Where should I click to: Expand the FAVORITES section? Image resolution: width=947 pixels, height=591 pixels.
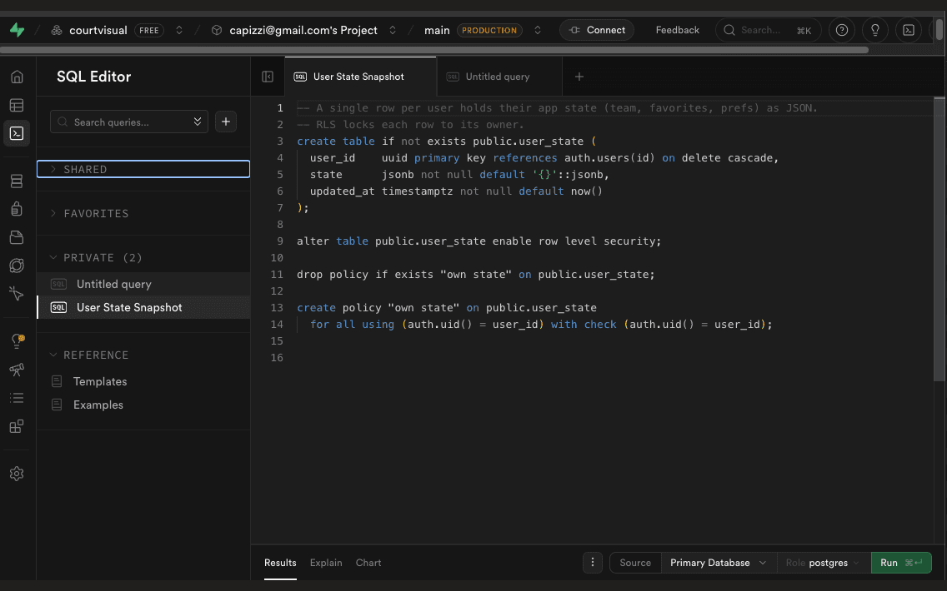tap(143, 213)
